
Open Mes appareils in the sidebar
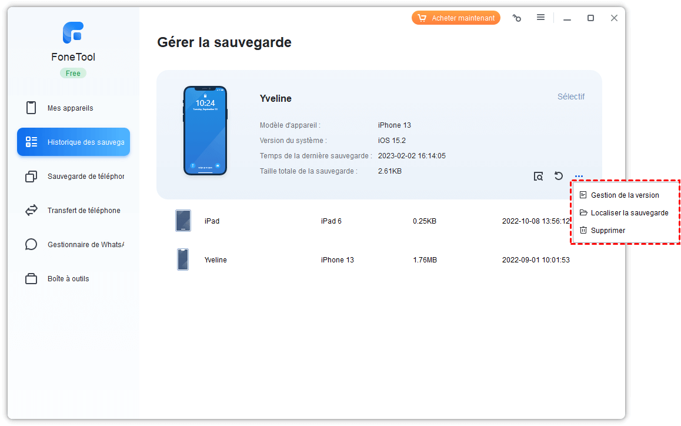click(x=70, y=108)
